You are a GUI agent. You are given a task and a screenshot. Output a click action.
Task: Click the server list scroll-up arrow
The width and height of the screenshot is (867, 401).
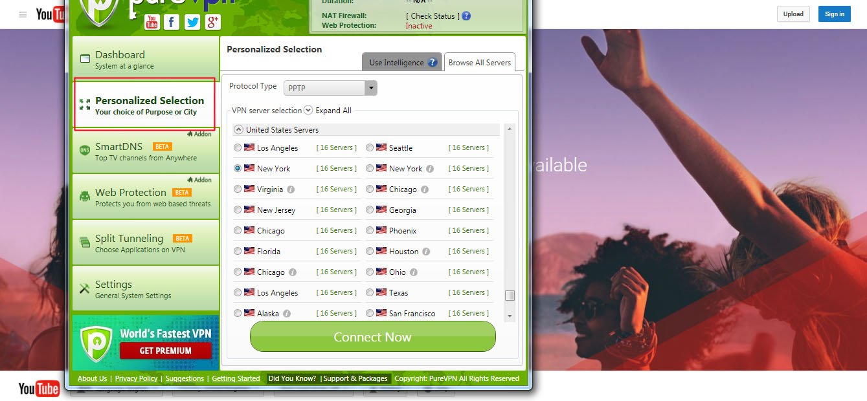[x=510, y=129]
